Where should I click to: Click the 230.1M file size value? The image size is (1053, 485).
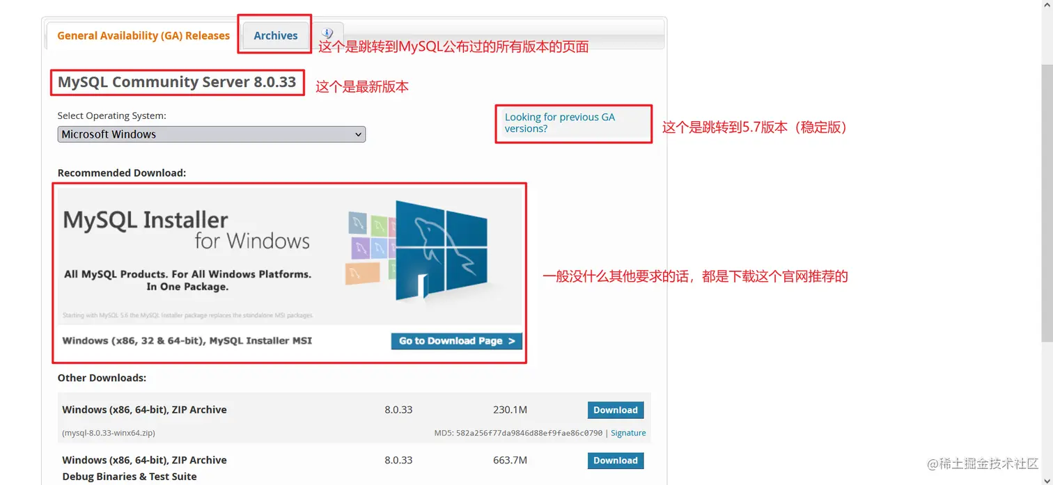click(x=510, y=410)
